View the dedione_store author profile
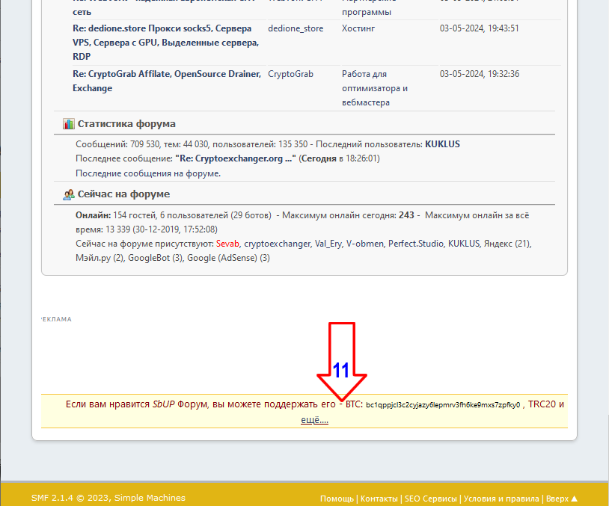The height and width of the screenshot is (506, 609). 296,28
